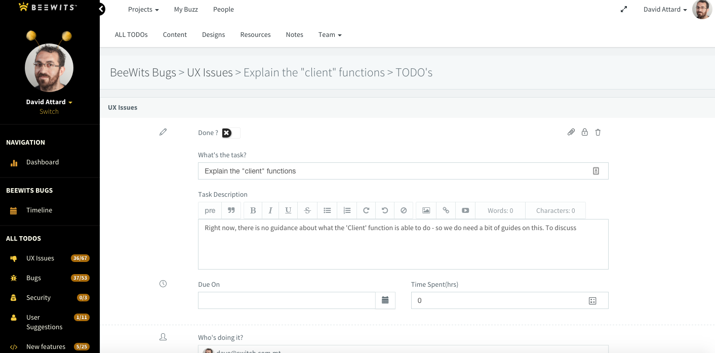Click into the Task Description text area
The image size is (715, 353).
coord(403,244)
